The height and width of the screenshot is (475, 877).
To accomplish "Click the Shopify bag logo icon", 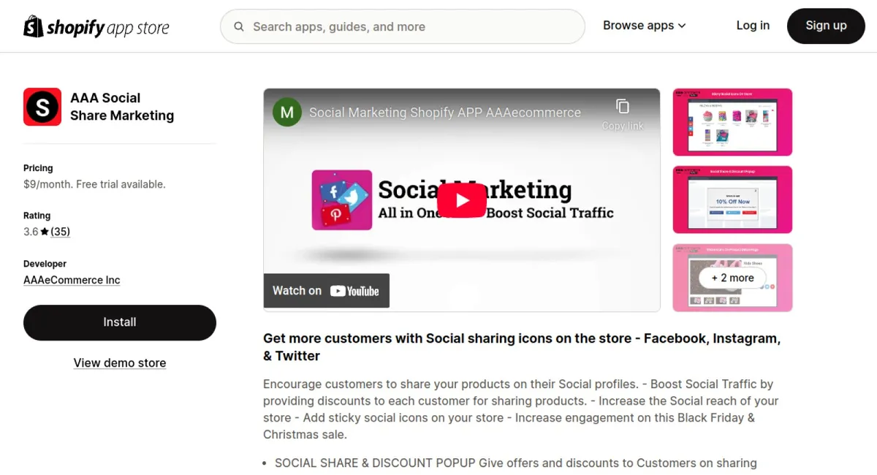I will (x=34, y=26).
